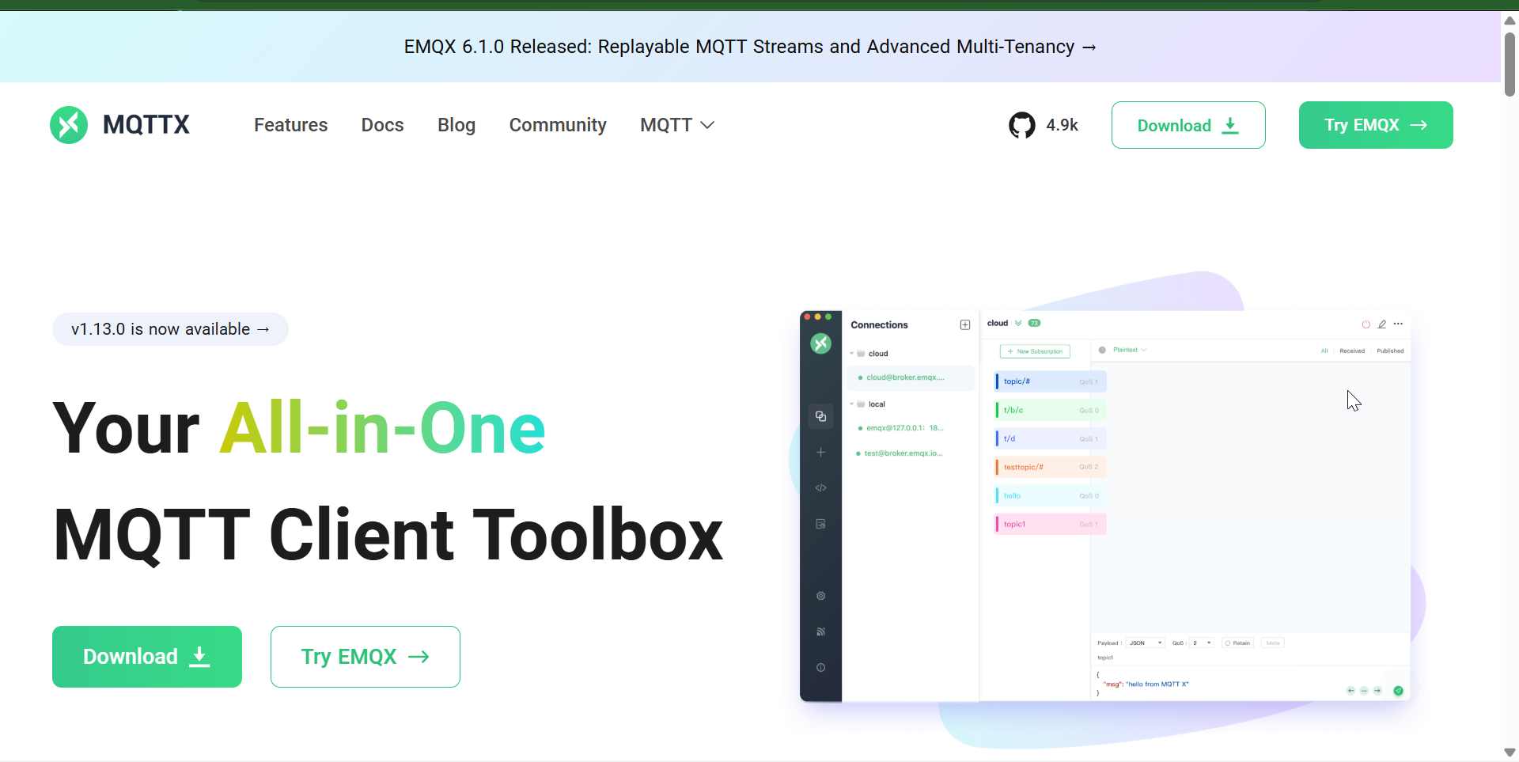Screen dimensions: 1519x762
Task: Click the MQTTX logo in the app preview sidebar
Action: [820, 343]
